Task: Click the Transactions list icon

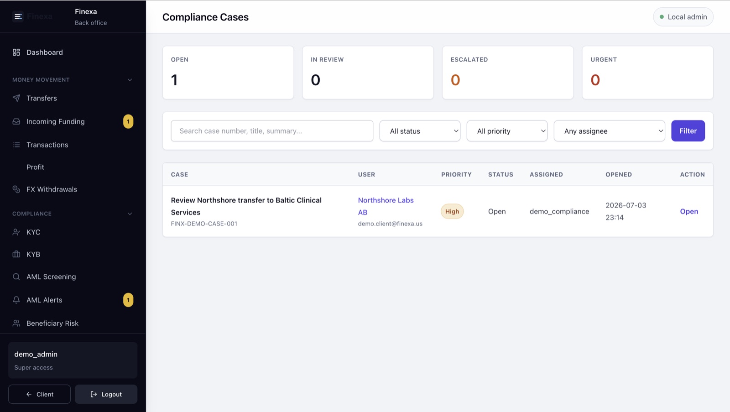Action: (16, 145)
